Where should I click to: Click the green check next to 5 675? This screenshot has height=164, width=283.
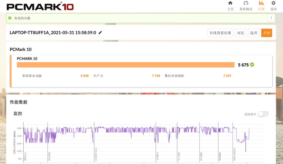(252, 65)
